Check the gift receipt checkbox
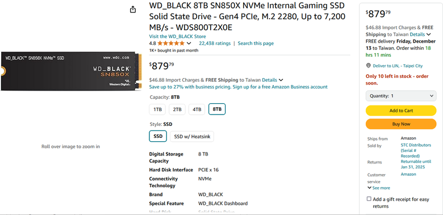 click(x=369, y=199)
